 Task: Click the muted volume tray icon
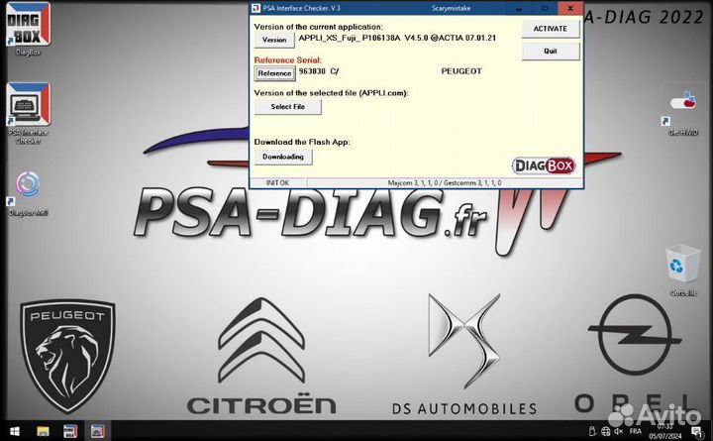618,431
